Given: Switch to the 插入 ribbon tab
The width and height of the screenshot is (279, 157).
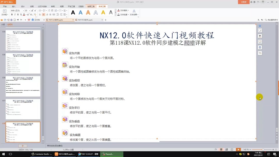Looking at the screenshot, I should (14, 6).
